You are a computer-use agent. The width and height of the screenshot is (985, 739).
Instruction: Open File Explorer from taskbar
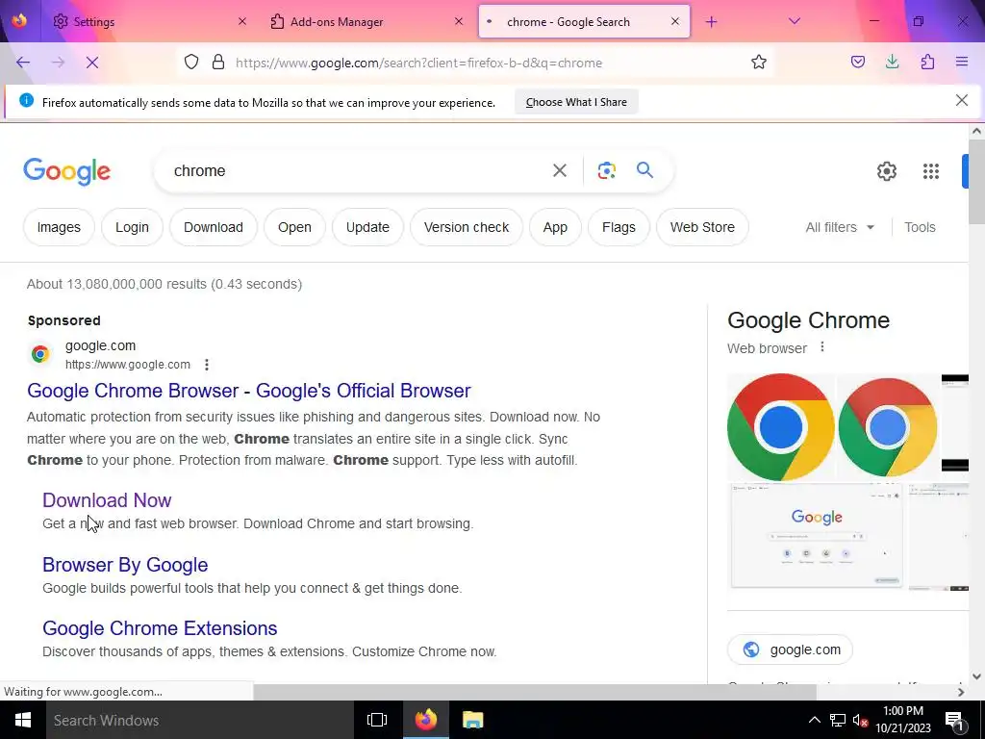coord(473,720)
